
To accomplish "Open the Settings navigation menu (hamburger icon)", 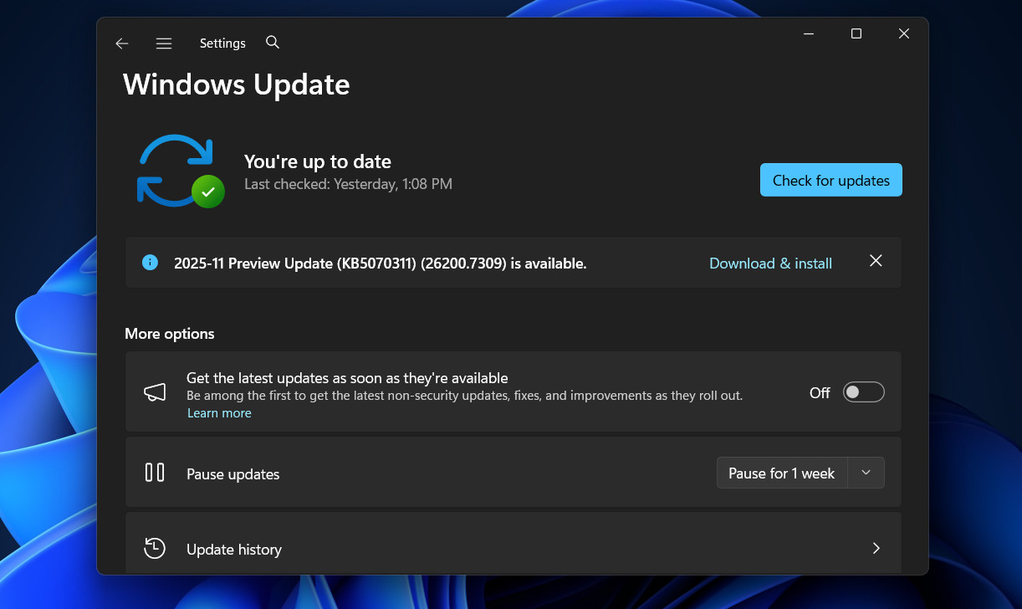I will pos(164,43).
